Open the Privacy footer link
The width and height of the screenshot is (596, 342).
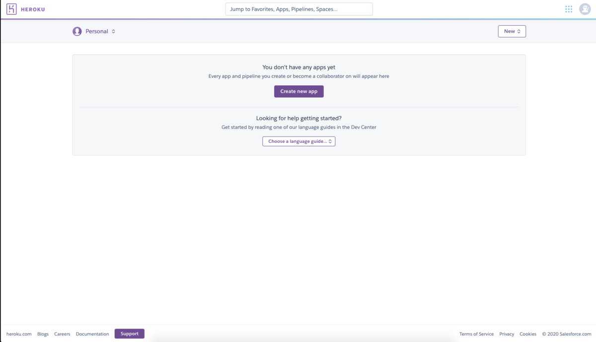pos(507,334)
